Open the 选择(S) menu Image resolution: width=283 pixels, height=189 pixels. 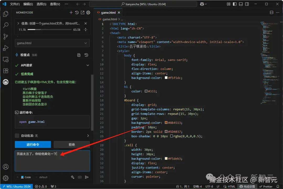pos(41,4)
